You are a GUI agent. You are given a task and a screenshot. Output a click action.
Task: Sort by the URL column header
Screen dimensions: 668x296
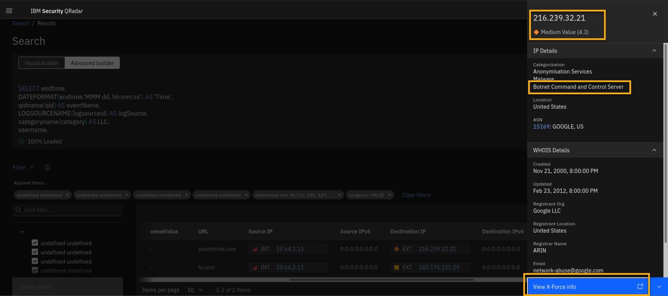click(203, 231)
